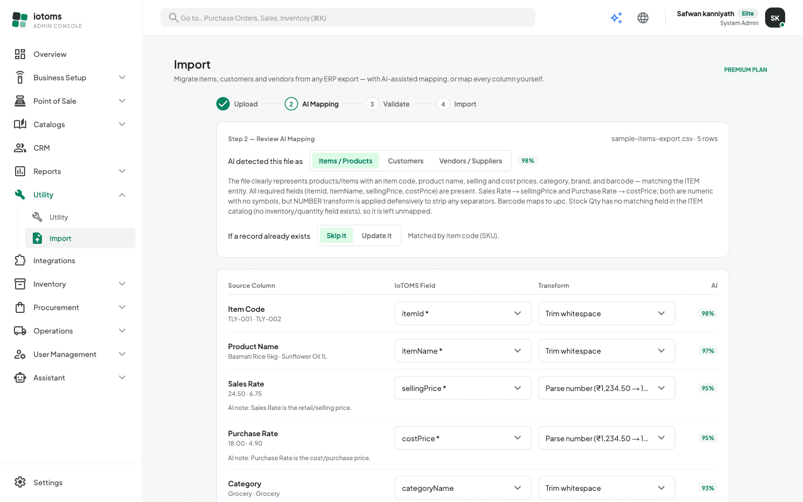Click the Catalogs book icon
Viewport: 803px width, 502px height.
point(20,124)
